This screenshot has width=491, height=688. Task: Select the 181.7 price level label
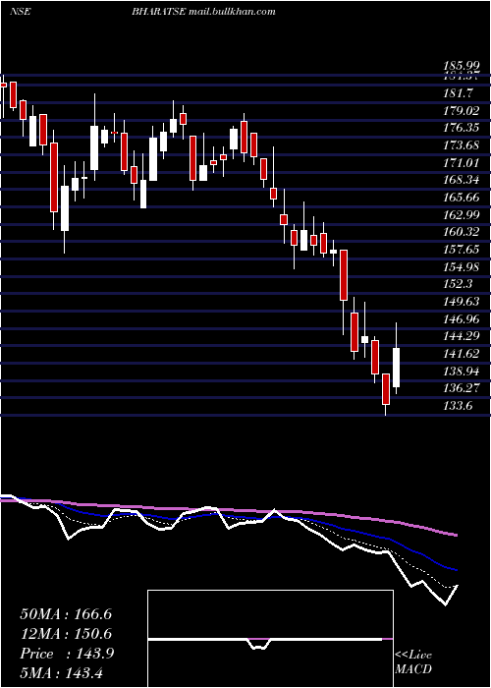pyautogui.click(x=458, y=93)
